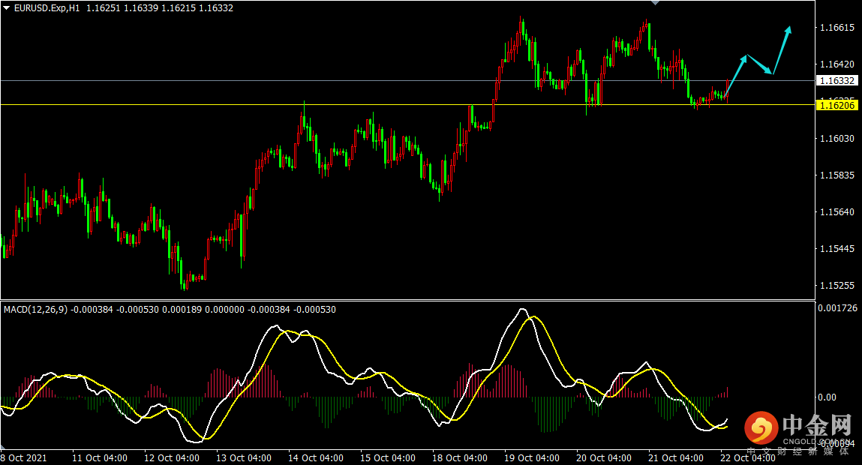Click the MACD scale value 0.001726
Screen dimensions: 862x465
[x=837, y=308]
